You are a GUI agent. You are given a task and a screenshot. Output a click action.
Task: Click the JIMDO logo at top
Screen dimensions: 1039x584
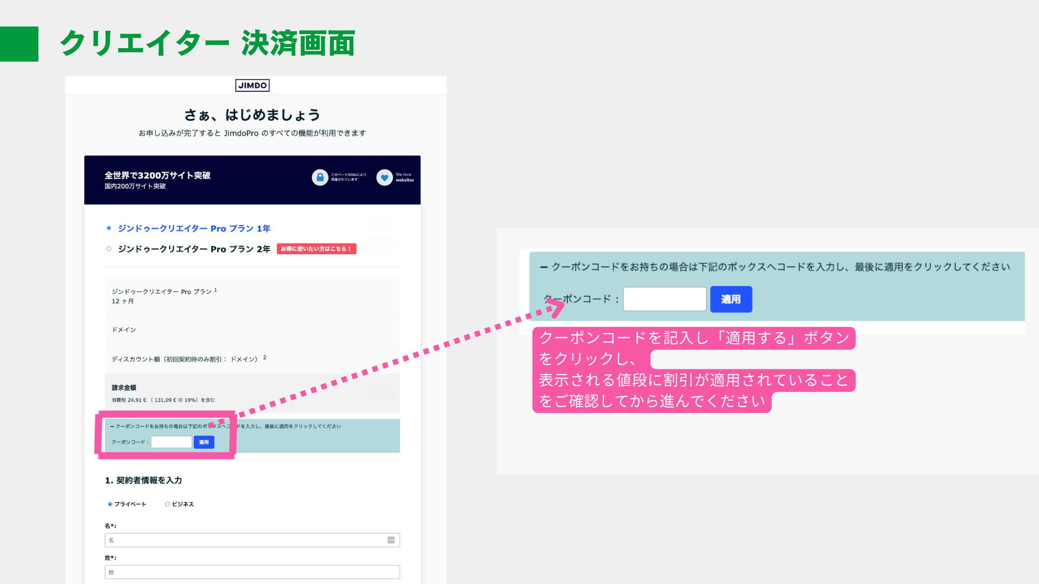pos(252,85)
